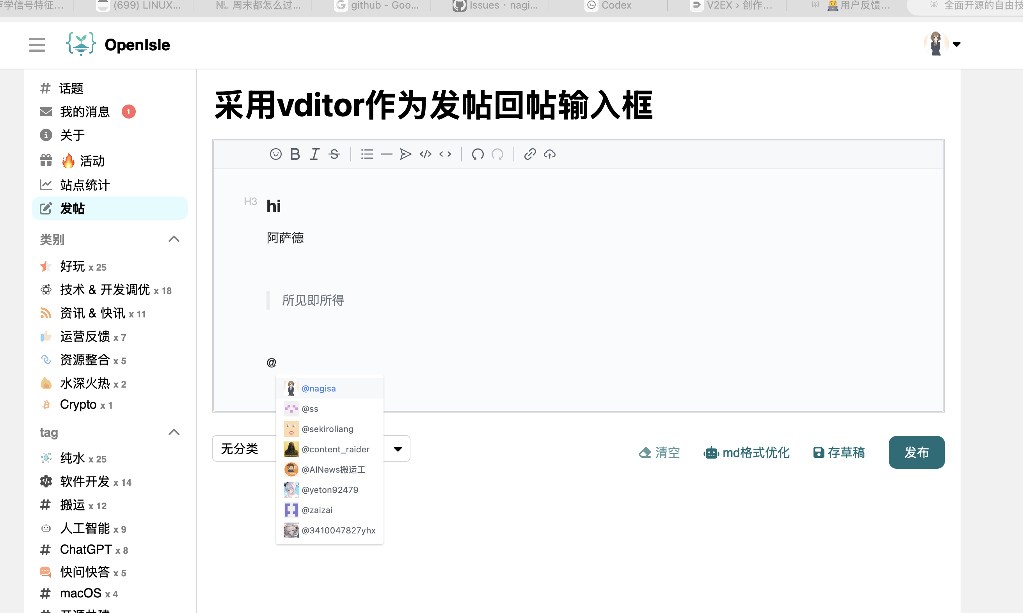Mention @sekiroliang from suggestion list

[329, 429]
